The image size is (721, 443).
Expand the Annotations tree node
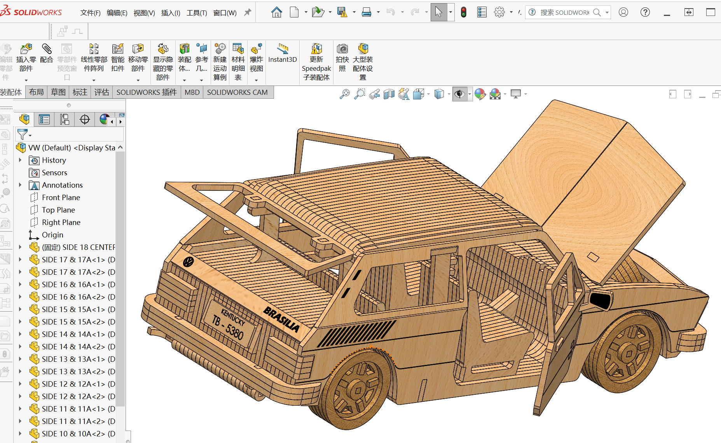tap(20, 185)
